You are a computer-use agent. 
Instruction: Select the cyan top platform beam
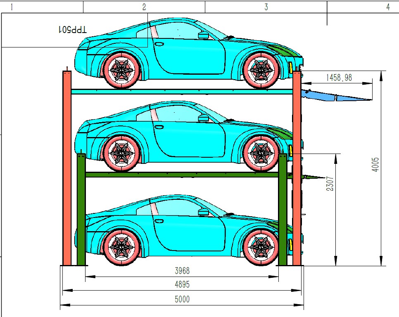[182, 92]
